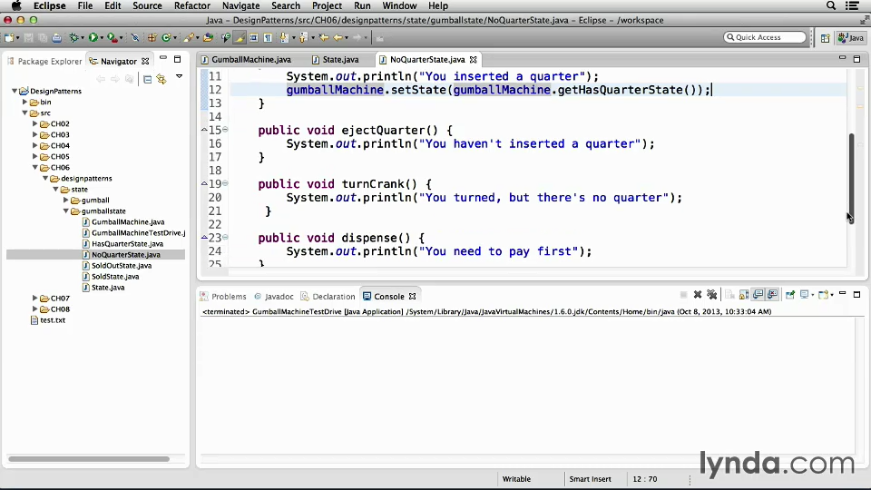871x490 pixels.
Task: Collapse the CH06 folder
Action: click(34, 167)
